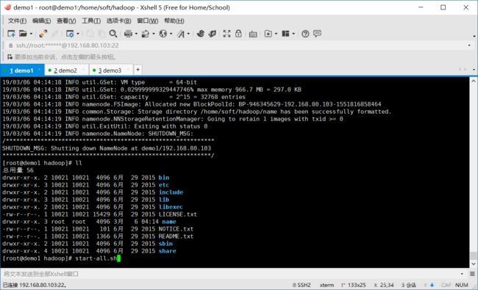The width and height of the screenshot is (478, 290).
Task: Switch to the 3 demo3 tab
Action: tap(110, 70)
